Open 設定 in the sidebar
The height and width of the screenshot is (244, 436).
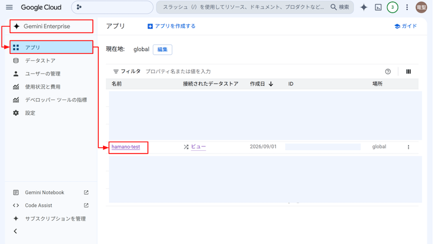[x=30, y=113]
